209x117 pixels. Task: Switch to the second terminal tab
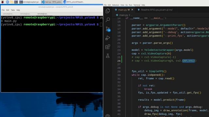click(25, 14)
